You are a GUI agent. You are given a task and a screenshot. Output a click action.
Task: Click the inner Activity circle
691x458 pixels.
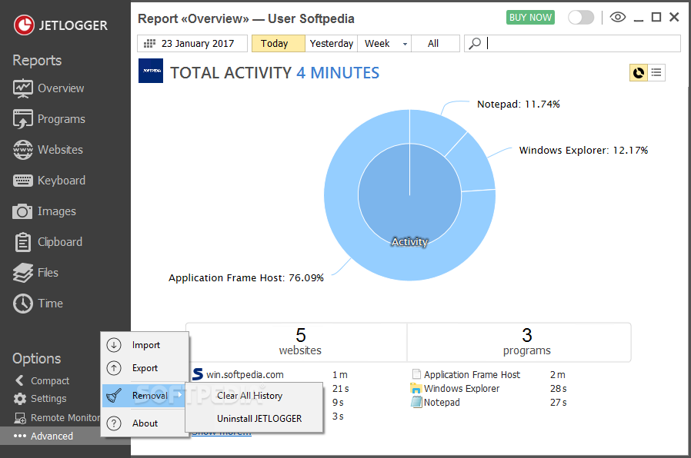coord(409,195)
